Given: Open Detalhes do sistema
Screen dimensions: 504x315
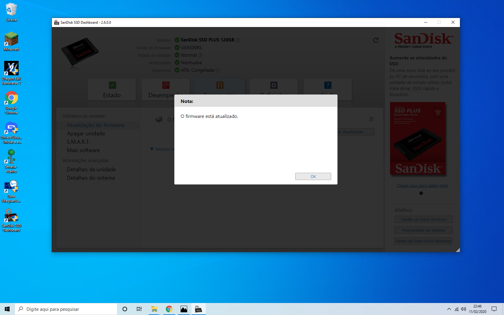Looking at the screenshot, I should click(x=91, y=178).
